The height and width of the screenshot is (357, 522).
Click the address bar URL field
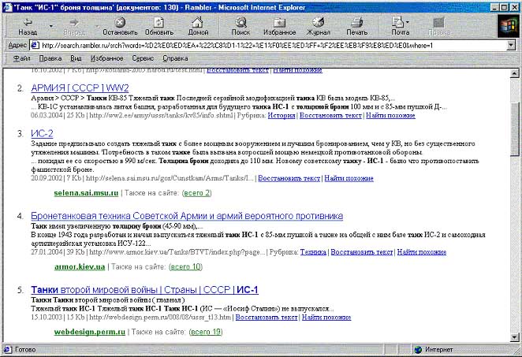(x=273, y=45)
